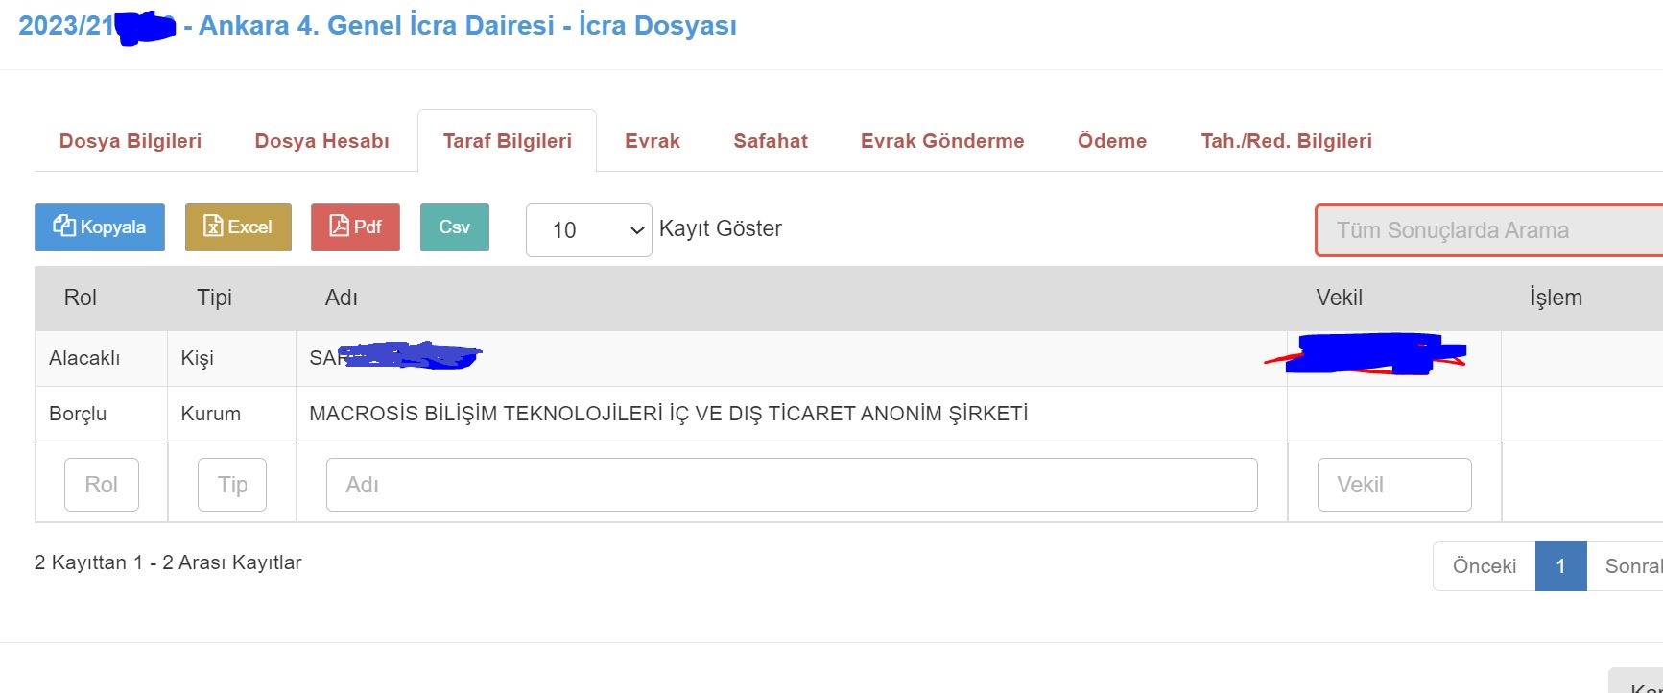Viewport: 1663px width, 693px height.
Task: Go to the Önceki page
Action: (x=1484, y=566)
